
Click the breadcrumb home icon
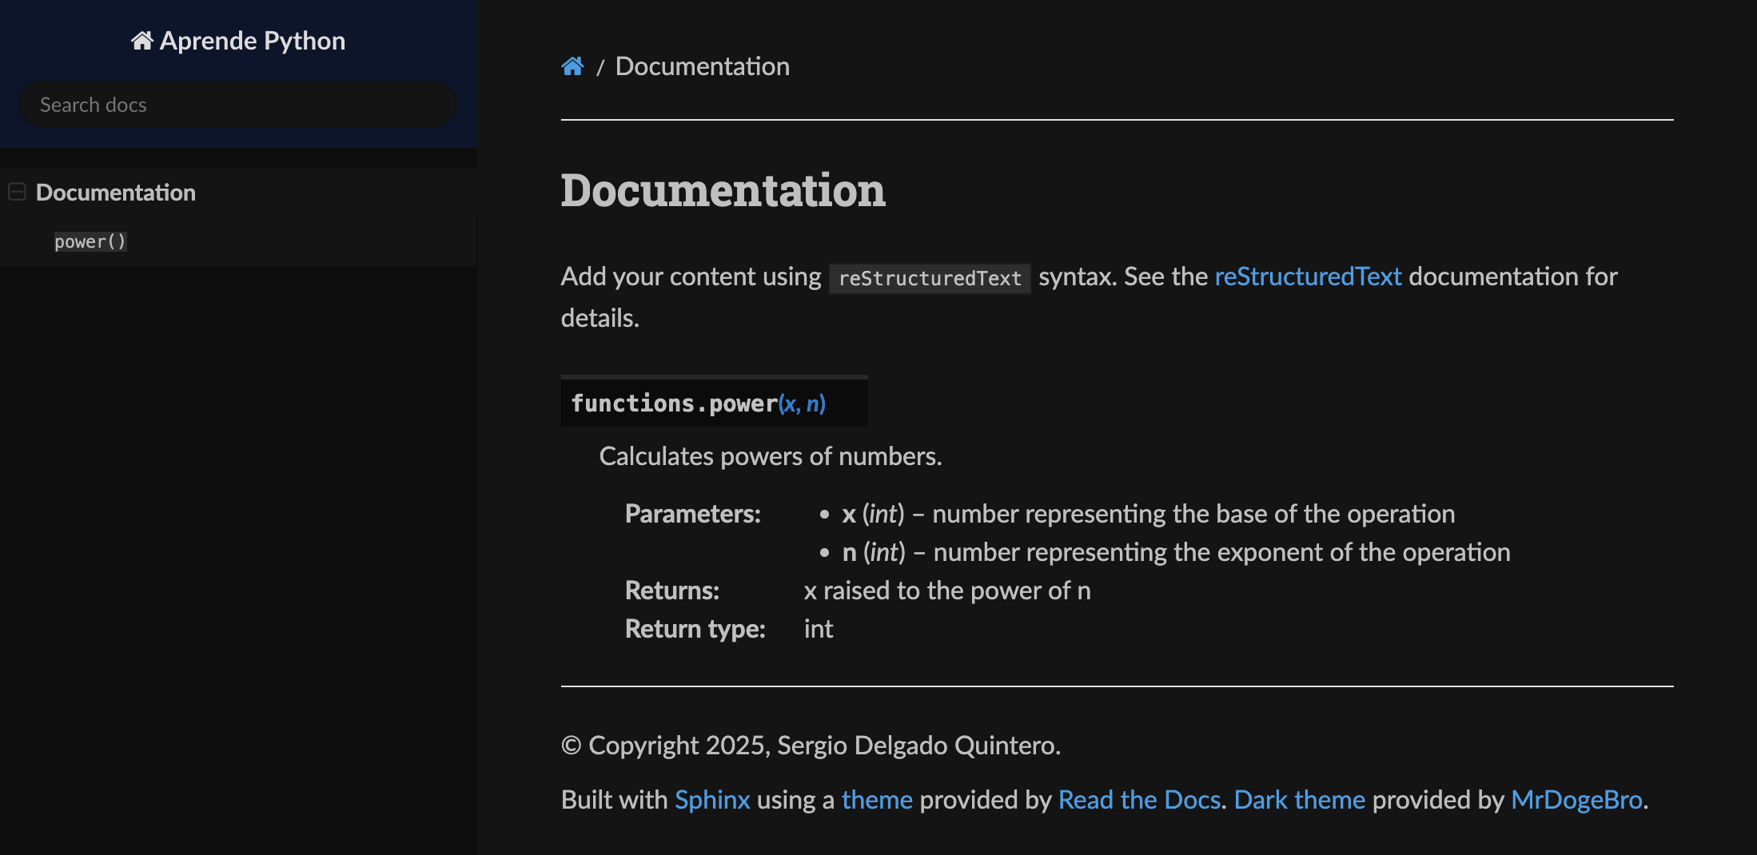tap(572, 66)
